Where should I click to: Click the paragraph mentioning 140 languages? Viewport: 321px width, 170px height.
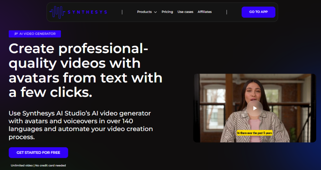point(81,125)
